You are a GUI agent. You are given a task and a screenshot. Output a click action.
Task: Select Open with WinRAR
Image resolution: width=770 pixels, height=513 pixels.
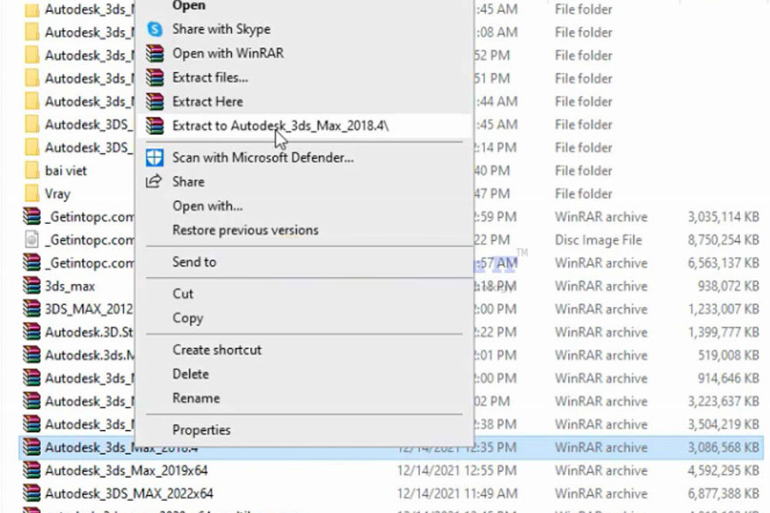tap(228, 53)
